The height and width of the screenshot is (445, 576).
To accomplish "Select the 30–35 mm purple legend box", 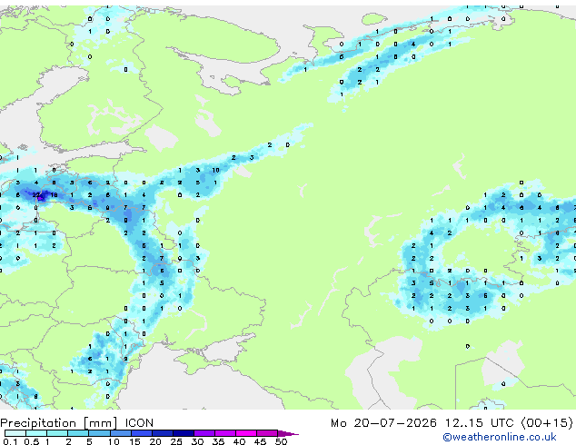I will [204, 433].
